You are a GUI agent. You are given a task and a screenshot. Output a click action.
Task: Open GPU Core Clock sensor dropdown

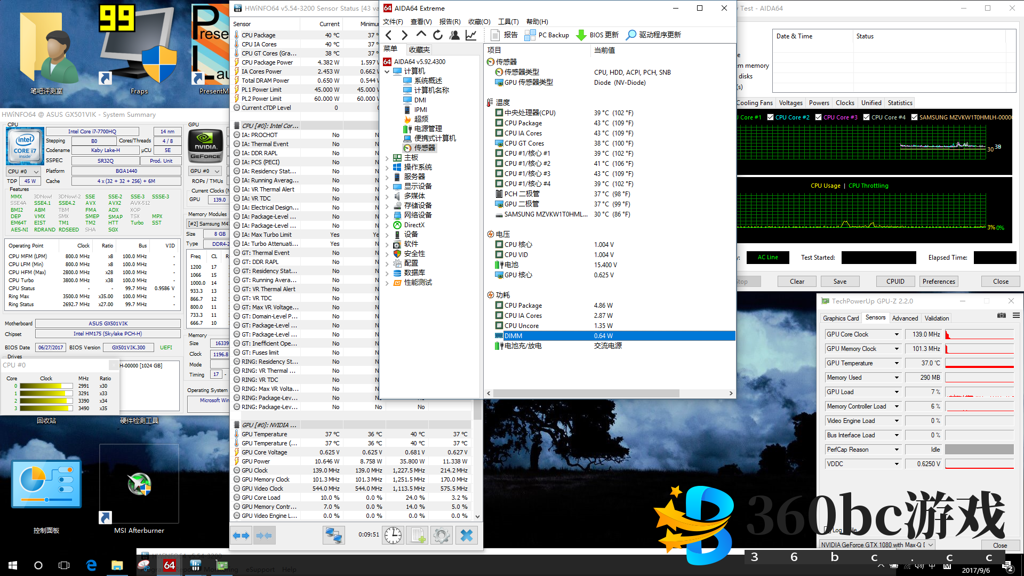point(897,334)
